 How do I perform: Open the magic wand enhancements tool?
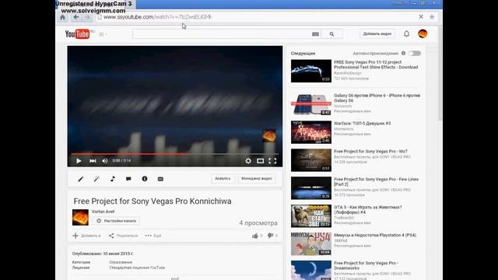coord(96,179)
